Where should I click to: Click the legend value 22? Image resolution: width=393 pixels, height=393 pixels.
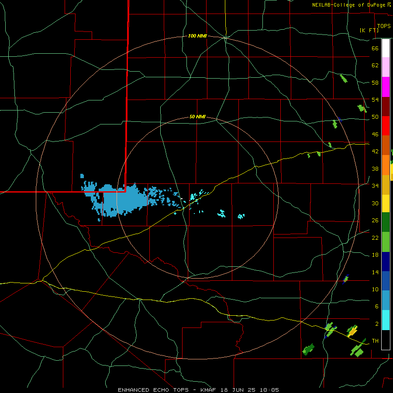(x=375, y=238)
